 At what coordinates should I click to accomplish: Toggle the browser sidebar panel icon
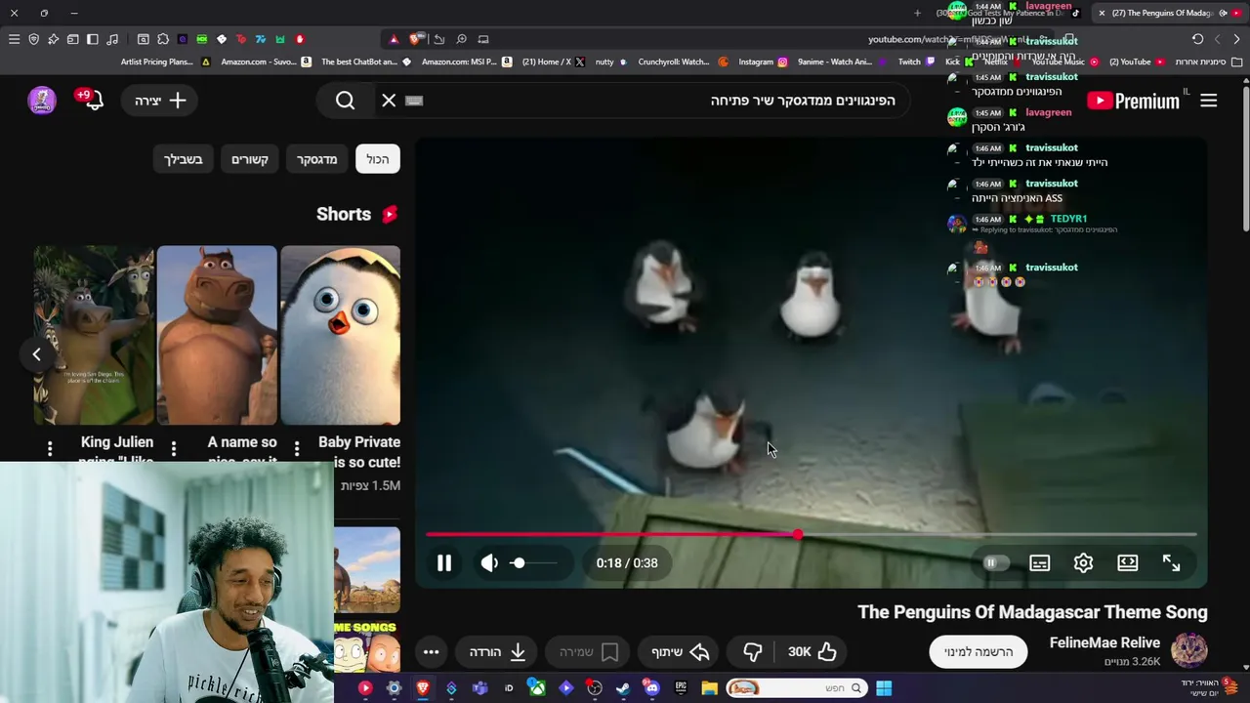click(92, 39)
